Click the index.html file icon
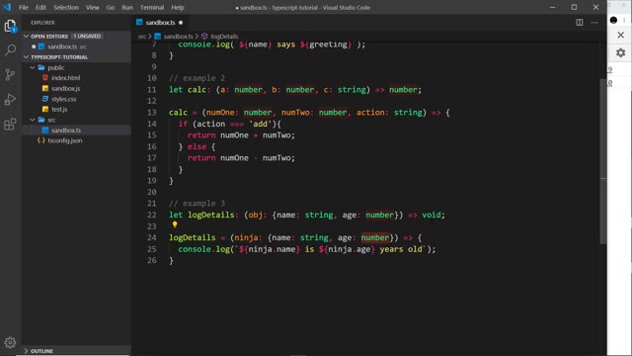Screen dimensions: 632x356 (x=45, y=78)
